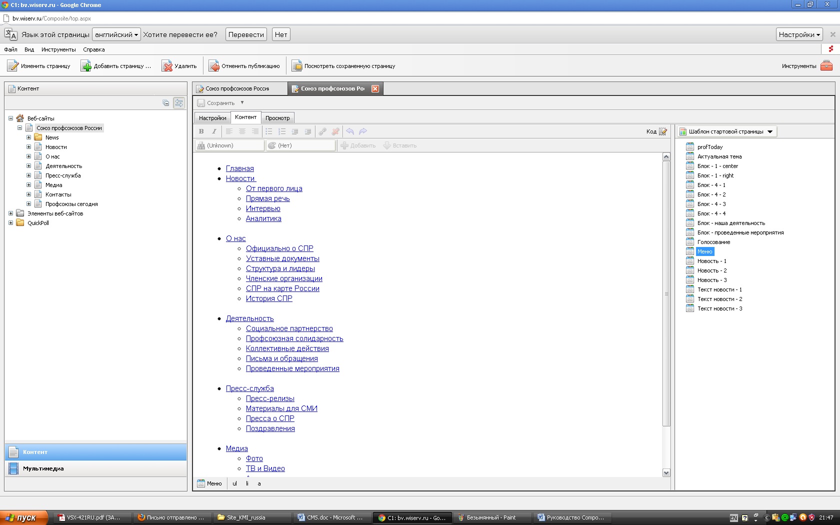
Task: Click the Italic formatting icon
Action: coord(214,131)
